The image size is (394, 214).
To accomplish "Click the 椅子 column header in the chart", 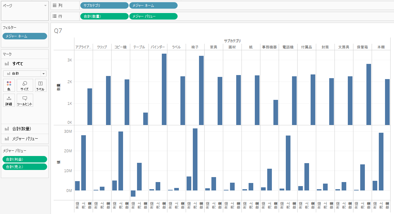I will pos(196,47).
